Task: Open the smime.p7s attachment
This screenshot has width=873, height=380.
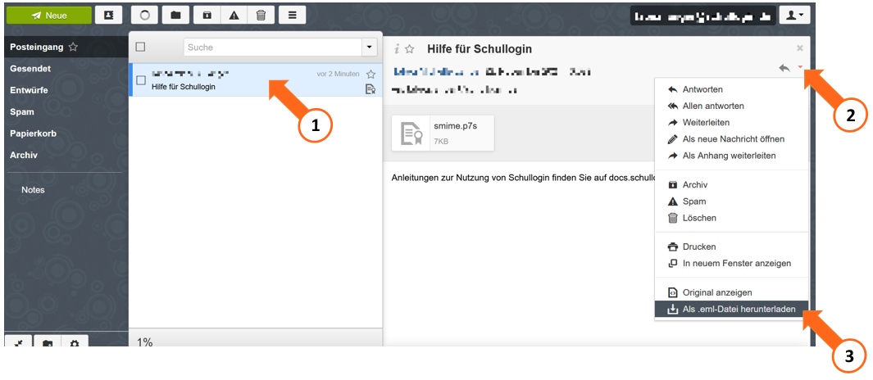Action: [x=443, y=133]
